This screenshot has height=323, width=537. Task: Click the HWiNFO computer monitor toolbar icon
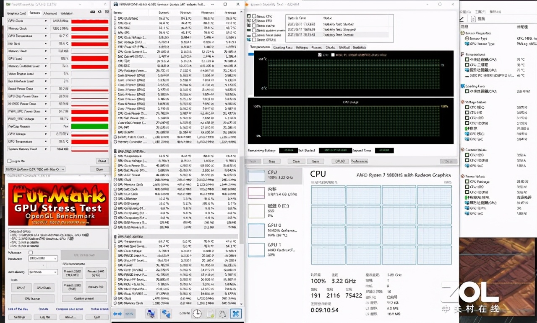click(151, 313)
